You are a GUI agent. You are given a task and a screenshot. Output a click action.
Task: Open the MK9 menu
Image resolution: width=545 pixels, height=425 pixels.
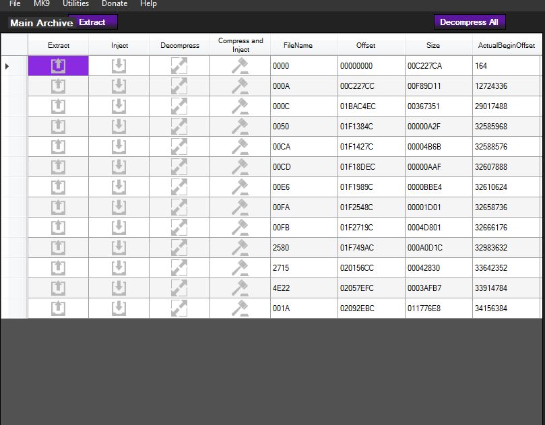[x=42, y=3]
